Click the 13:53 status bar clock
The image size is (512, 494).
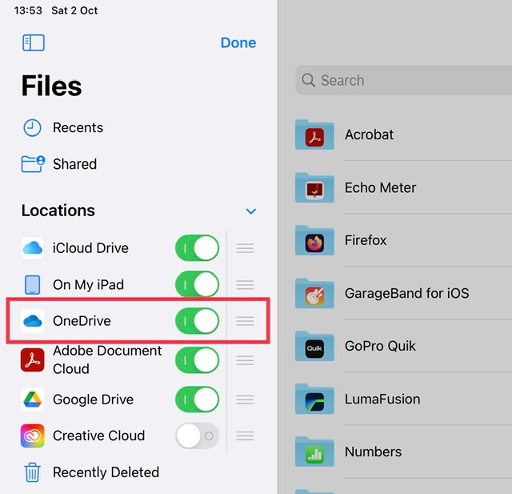coord(28,10)
